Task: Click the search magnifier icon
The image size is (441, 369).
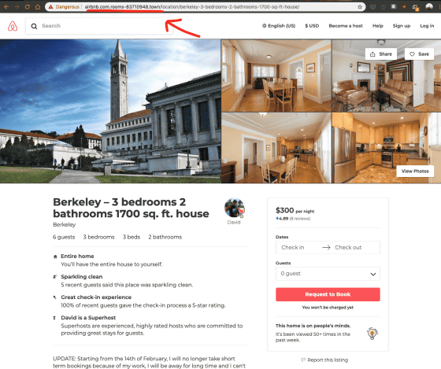Action: point(34,26)
